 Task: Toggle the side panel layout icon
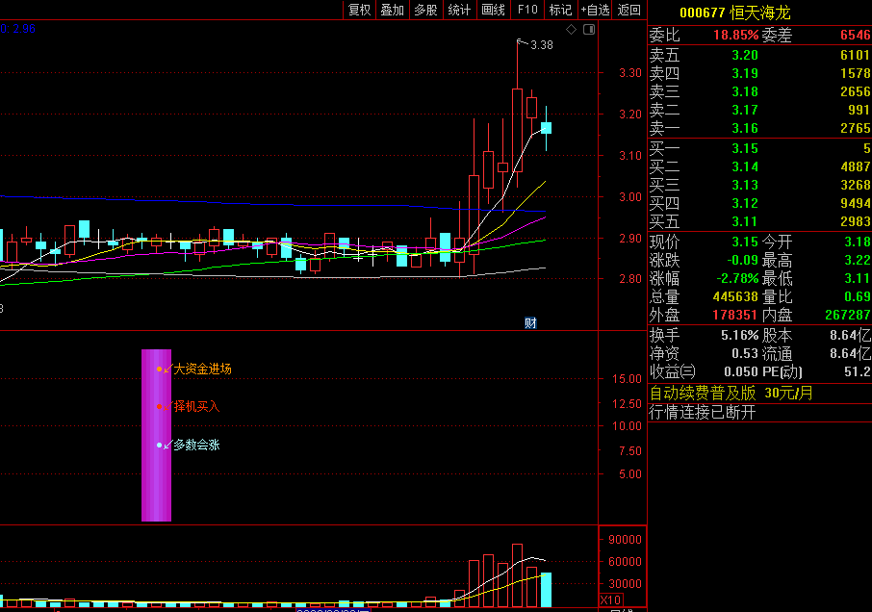tap(589, 30)
